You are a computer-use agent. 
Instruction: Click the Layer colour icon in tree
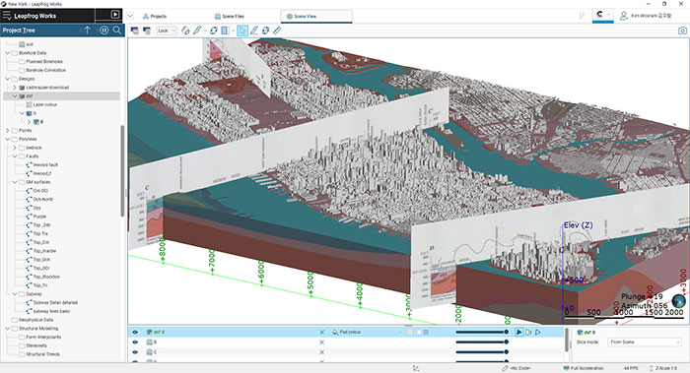click(29, 104)
